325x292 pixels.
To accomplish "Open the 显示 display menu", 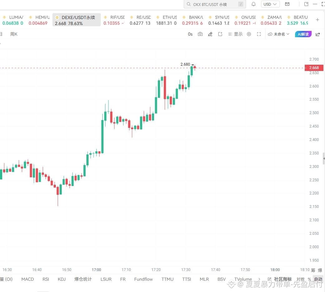I will (x=235, y=34).
